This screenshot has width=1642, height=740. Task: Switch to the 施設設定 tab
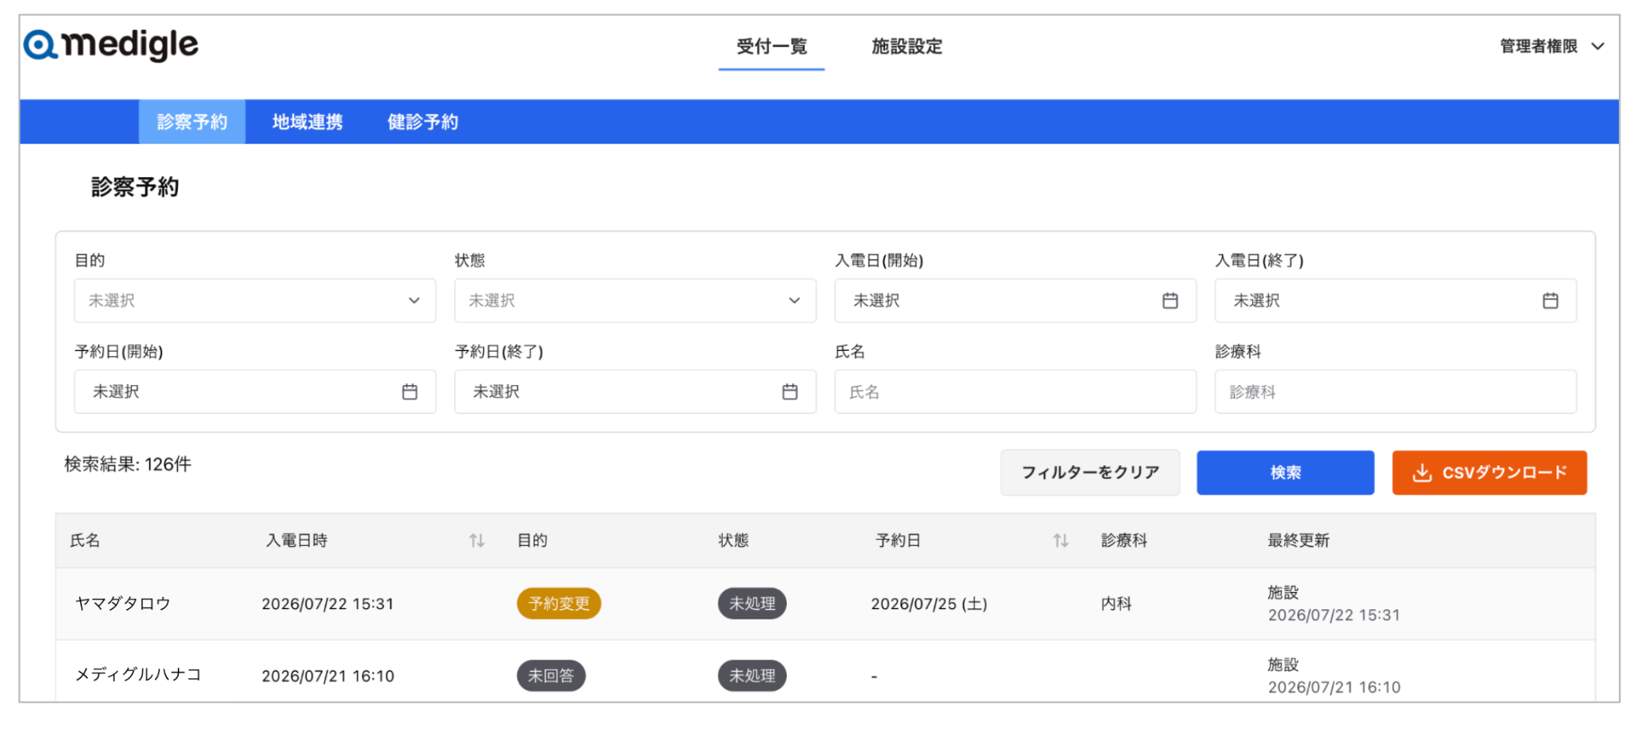pos(907,46)
